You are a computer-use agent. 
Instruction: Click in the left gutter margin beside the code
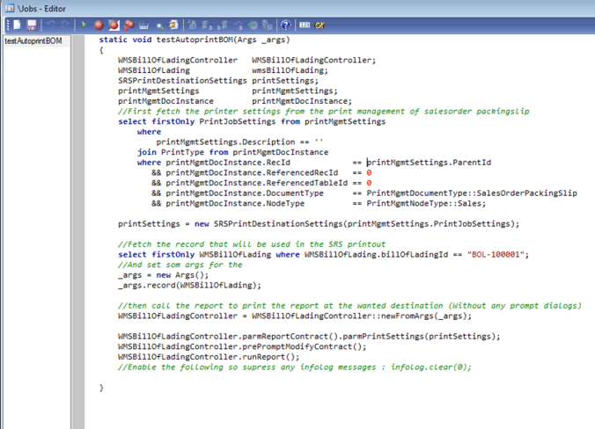78,220
